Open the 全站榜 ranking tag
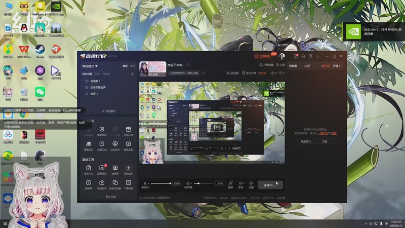405x228 pixels. [x=232, y=73]
